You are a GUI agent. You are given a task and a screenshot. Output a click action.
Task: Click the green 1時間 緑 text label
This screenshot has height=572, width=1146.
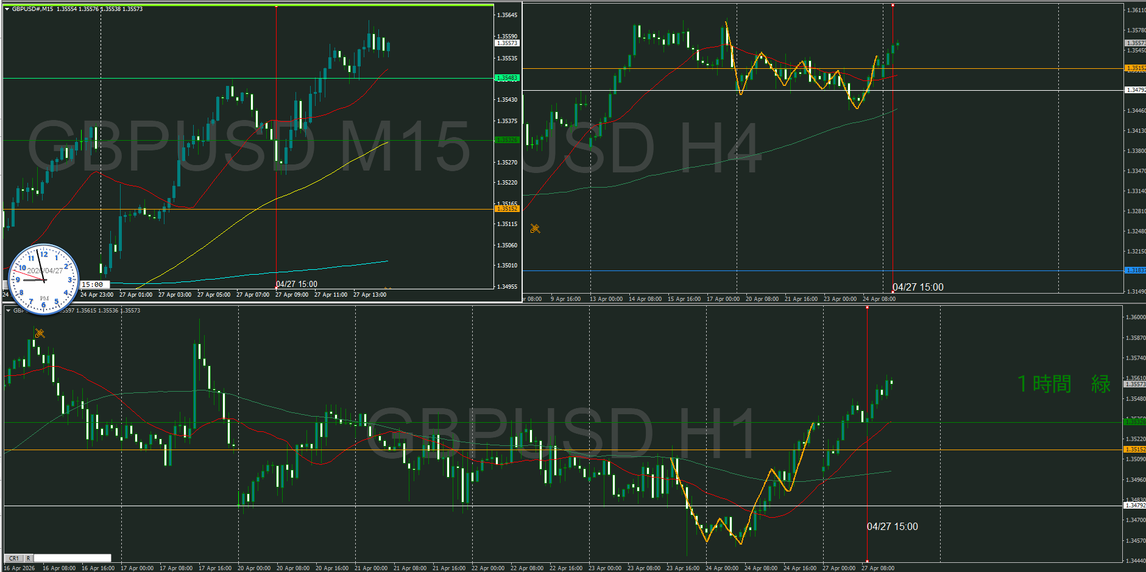(x=1063, y=384)
